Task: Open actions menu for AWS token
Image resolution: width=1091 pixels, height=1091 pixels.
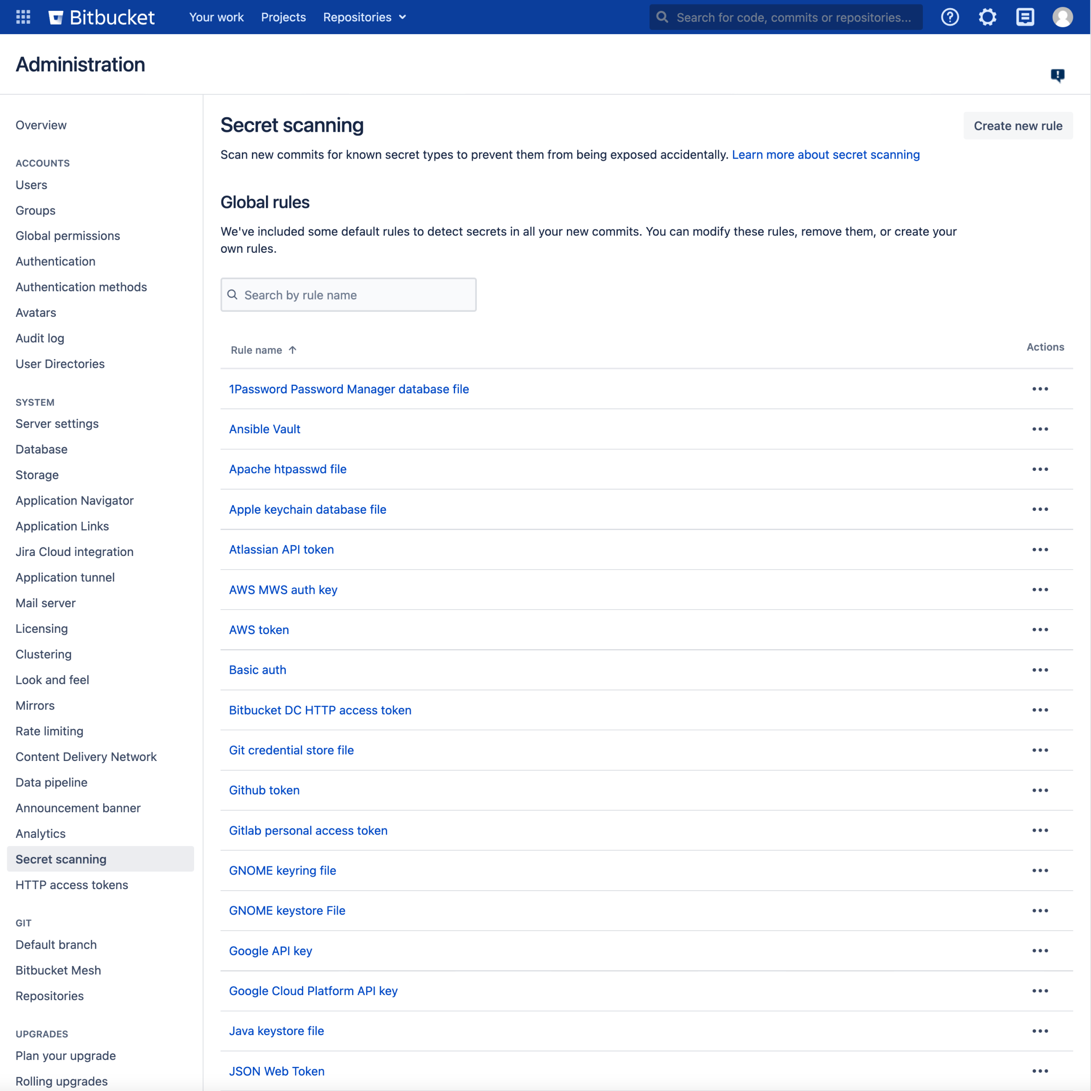Action: 1040,630
